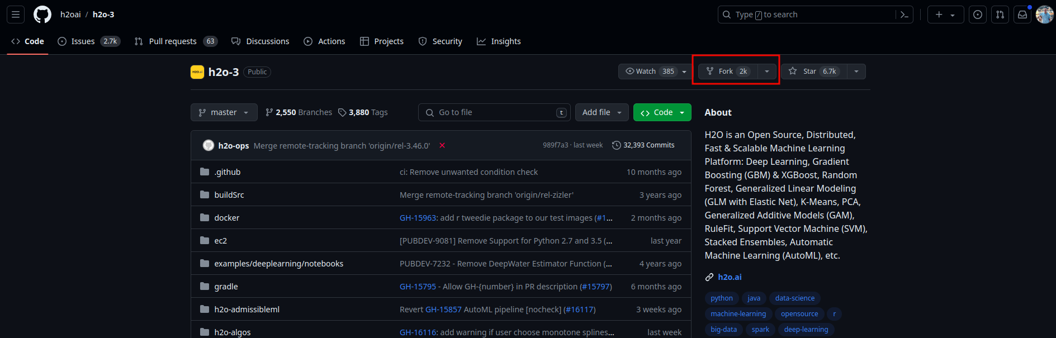Viewport: 1056px width, 338px height.
Task: Open the #15797 pull request link
Action: point(596,287)
